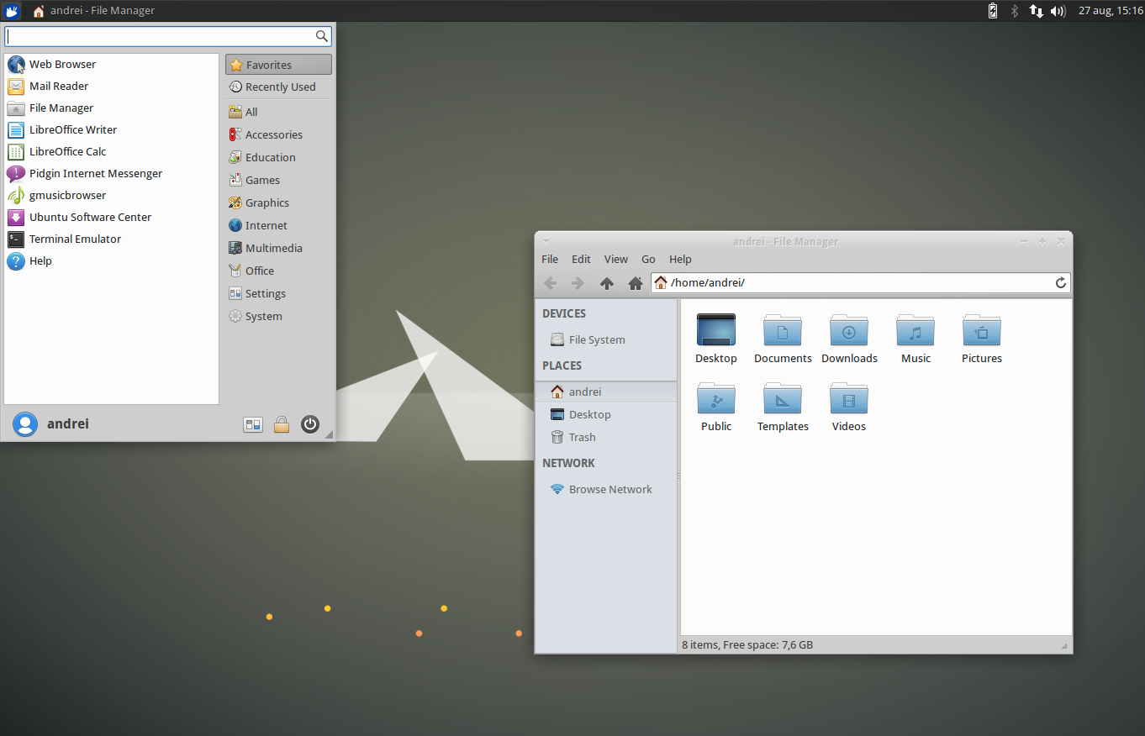Switch to the Recently Used category
This screenshot has height=736, width=1145.
[279, 87]
